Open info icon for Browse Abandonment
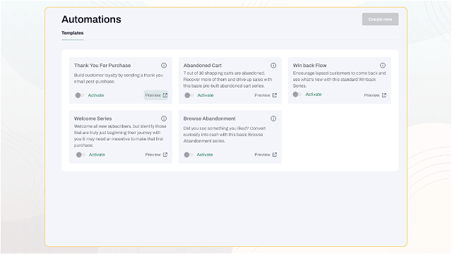 click(x=273, y=119)
